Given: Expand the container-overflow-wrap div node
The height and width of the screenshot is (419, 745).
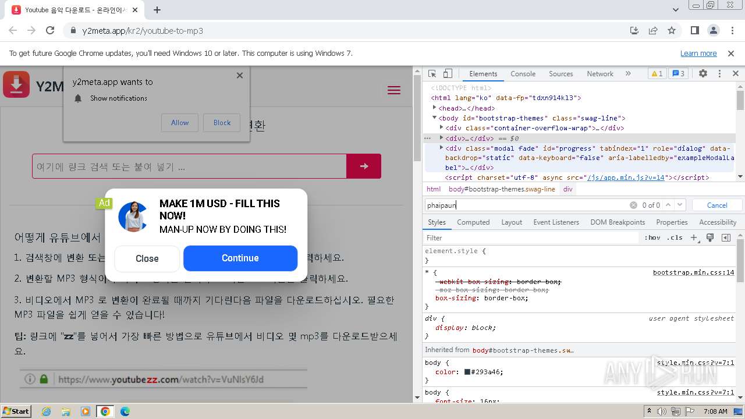Looking at the screenshot, I should [442, 128].
